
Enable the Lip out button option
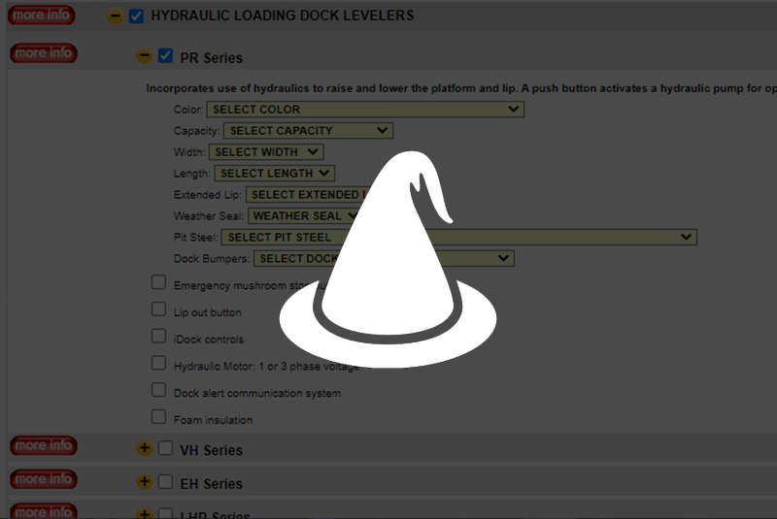click(158, 309)
